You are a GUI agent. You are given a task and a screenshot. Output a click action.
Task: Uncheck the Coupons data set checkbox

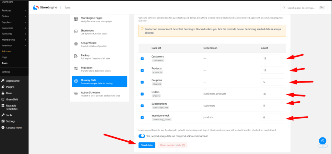click(142, 82)
